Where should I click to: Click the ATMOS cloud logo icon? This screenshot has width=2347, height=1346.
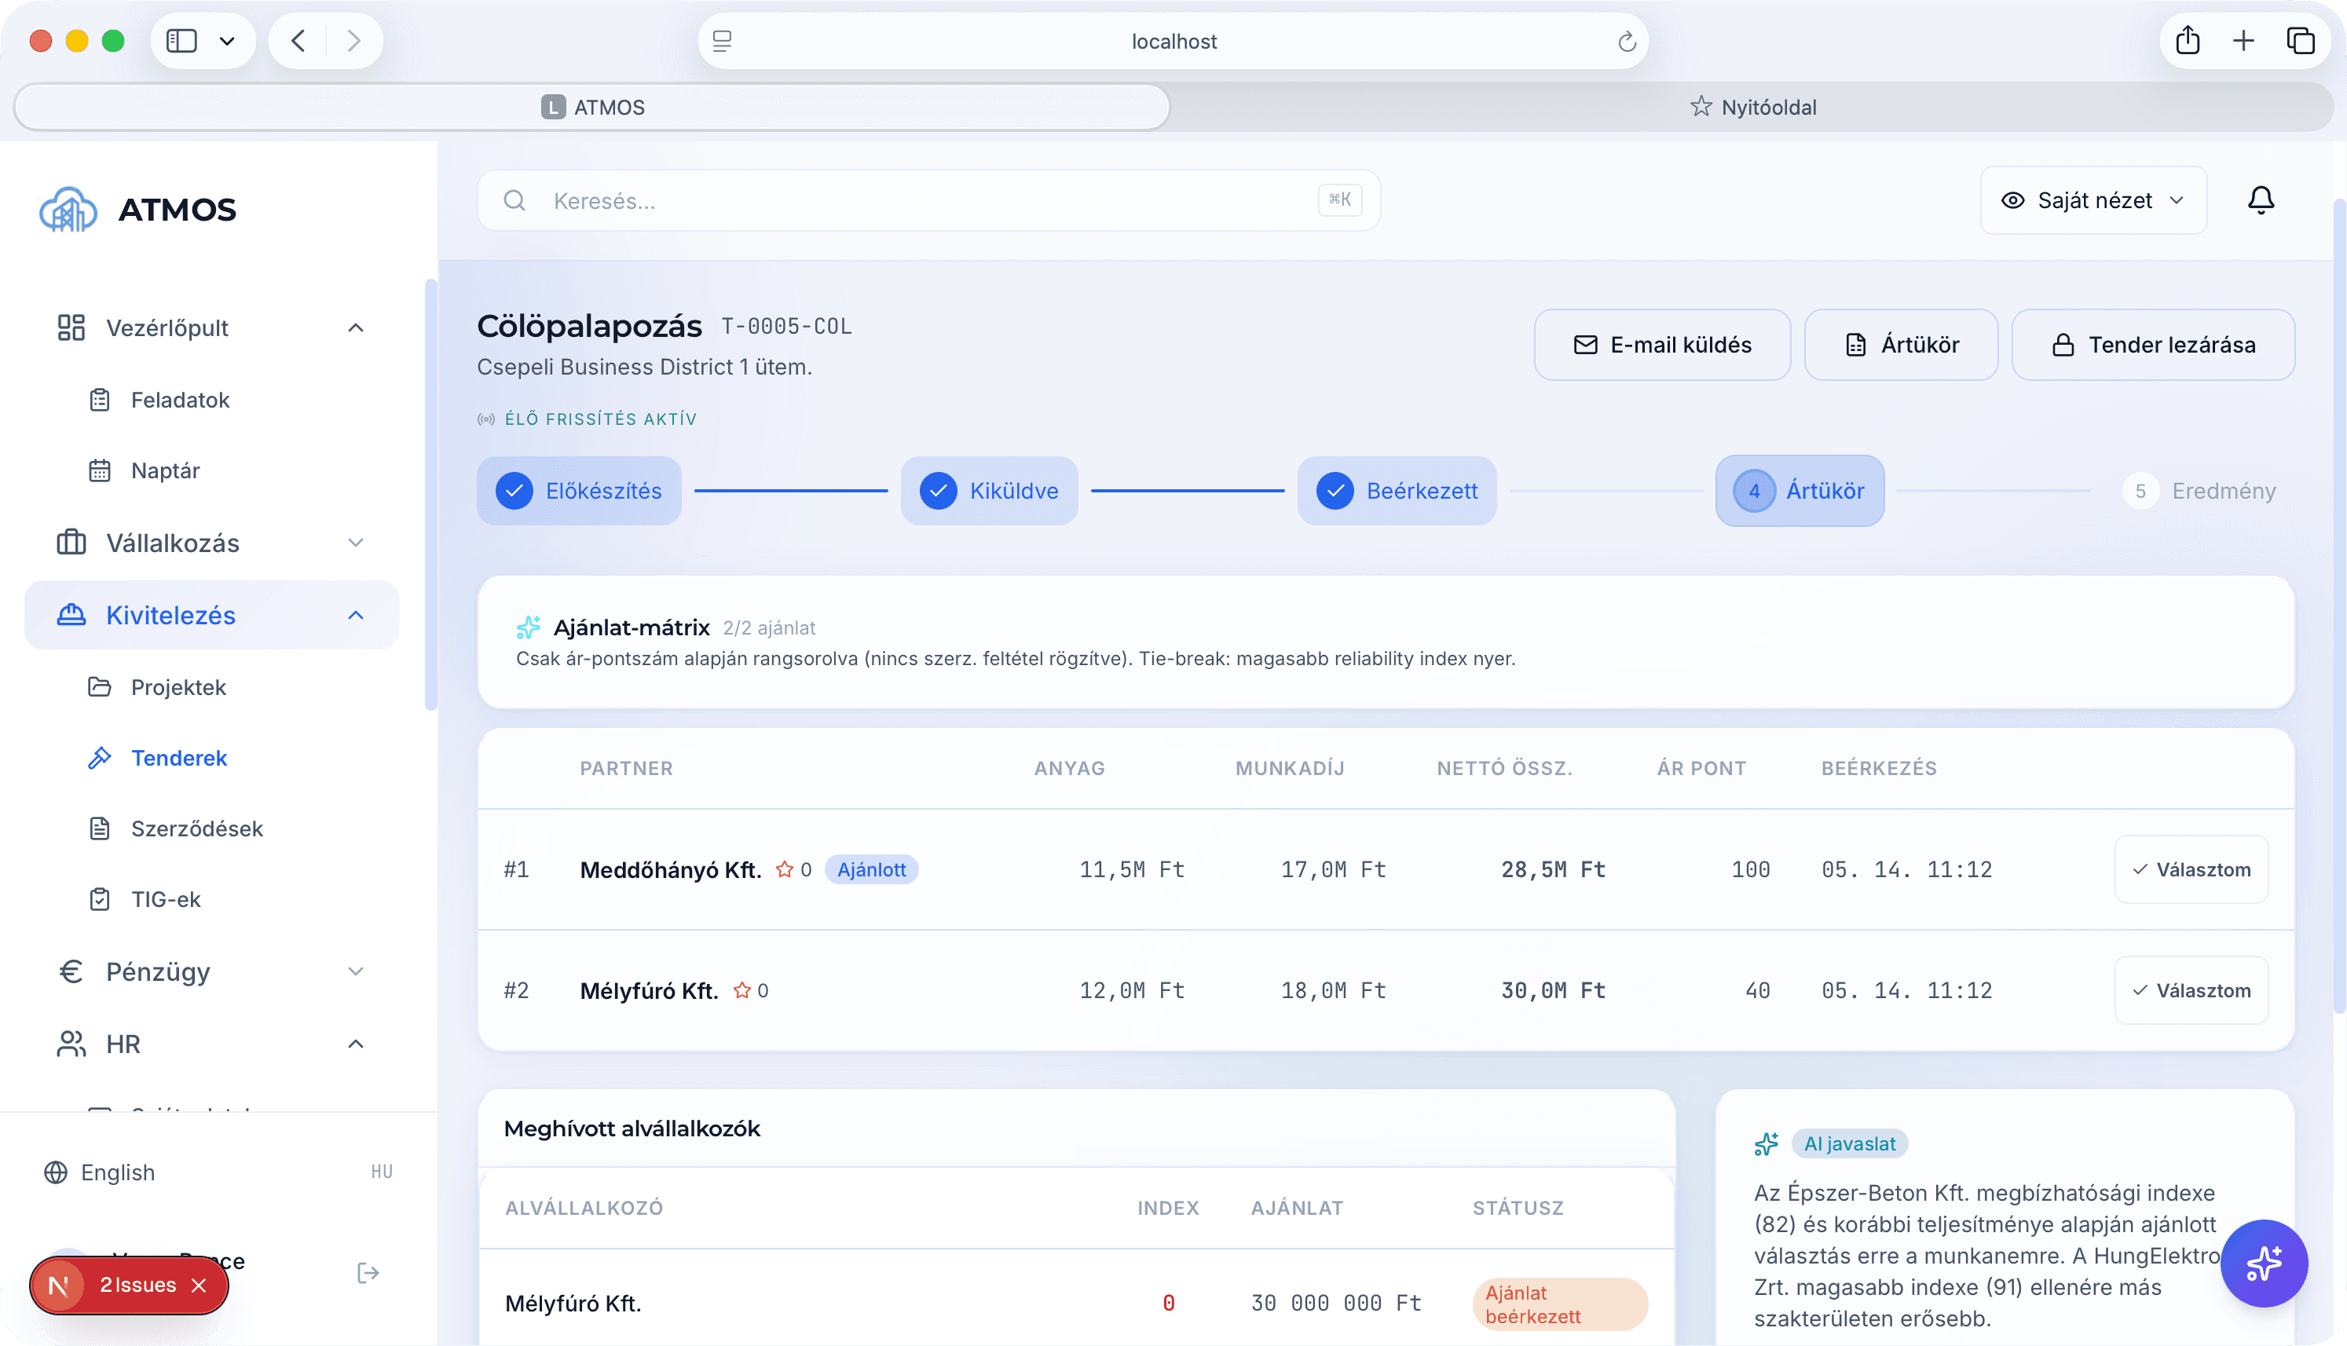coord(68,210)
